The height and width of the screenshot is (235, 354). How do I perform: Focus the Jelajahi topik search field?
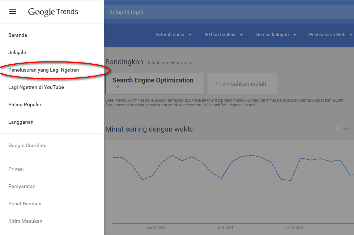click(x=228, y=12)
